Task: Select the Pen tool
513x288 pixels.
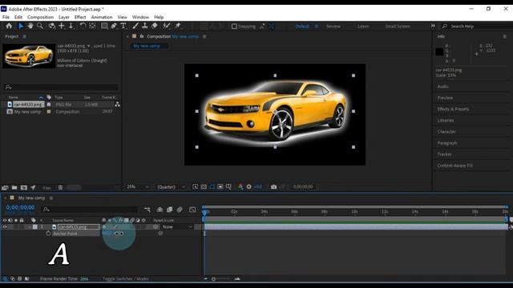Action: 114,26
